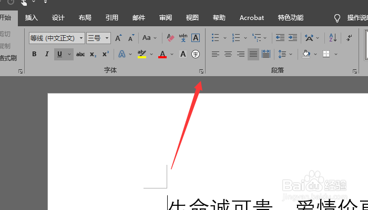The width and height of the screenshot is (368, 210).
Task: Apply character border with the boxed A icon
Action: click(196, 38)
